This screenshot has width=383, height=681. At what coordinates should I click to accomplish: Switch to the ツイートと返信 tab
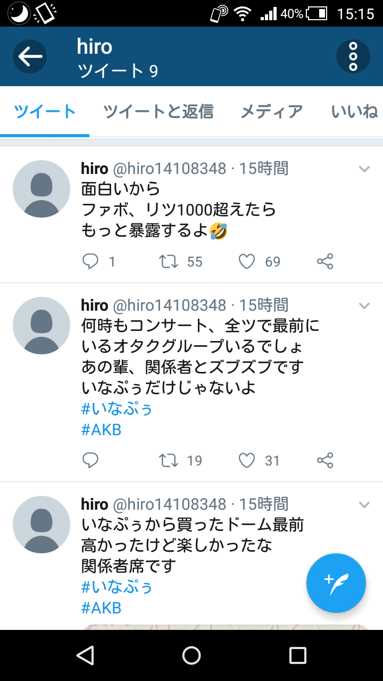[x=158, y=112]
